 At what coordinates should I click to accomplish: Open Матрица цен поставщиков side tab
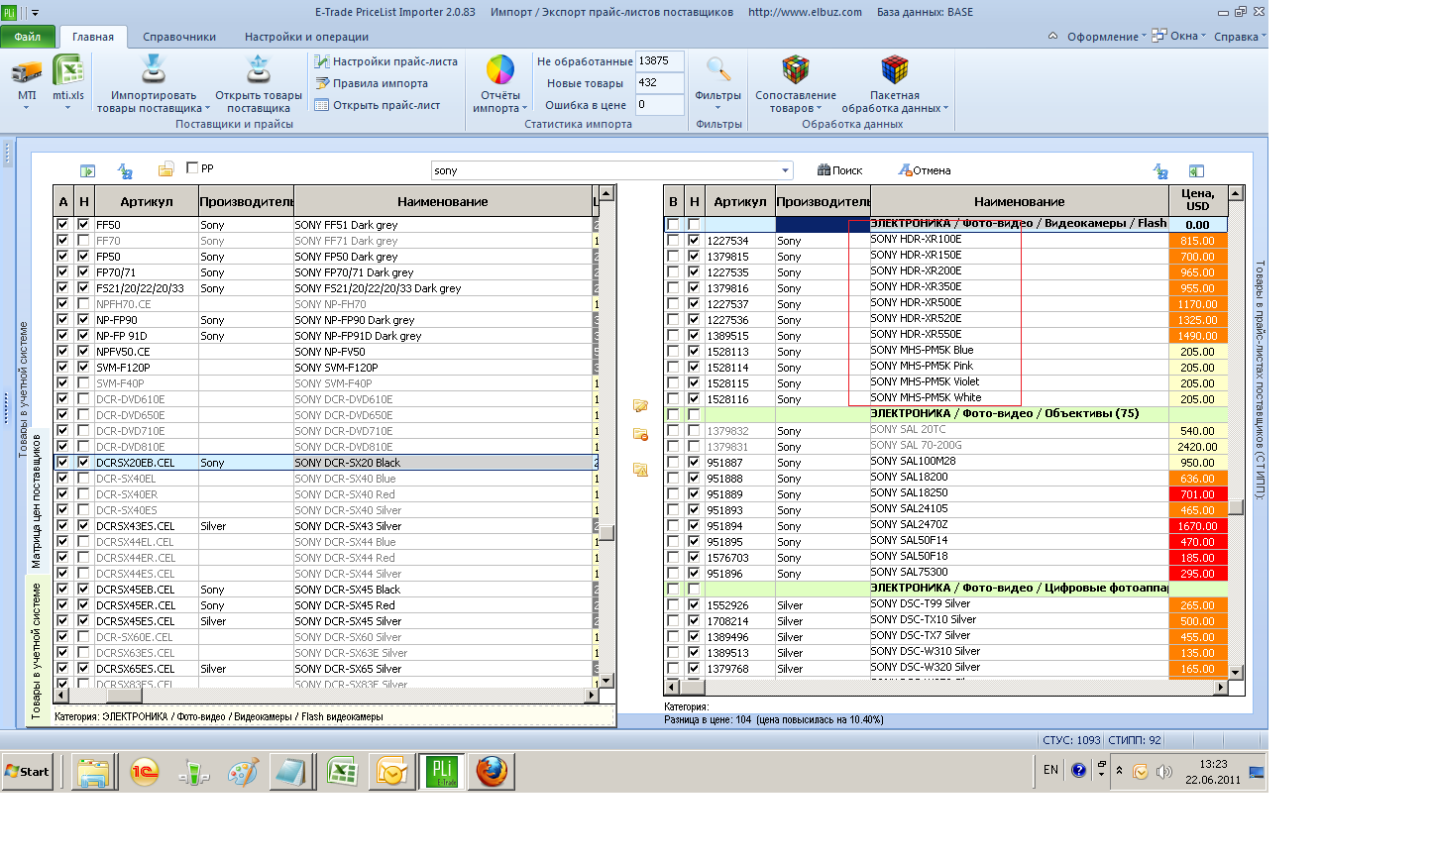(37, 500)
